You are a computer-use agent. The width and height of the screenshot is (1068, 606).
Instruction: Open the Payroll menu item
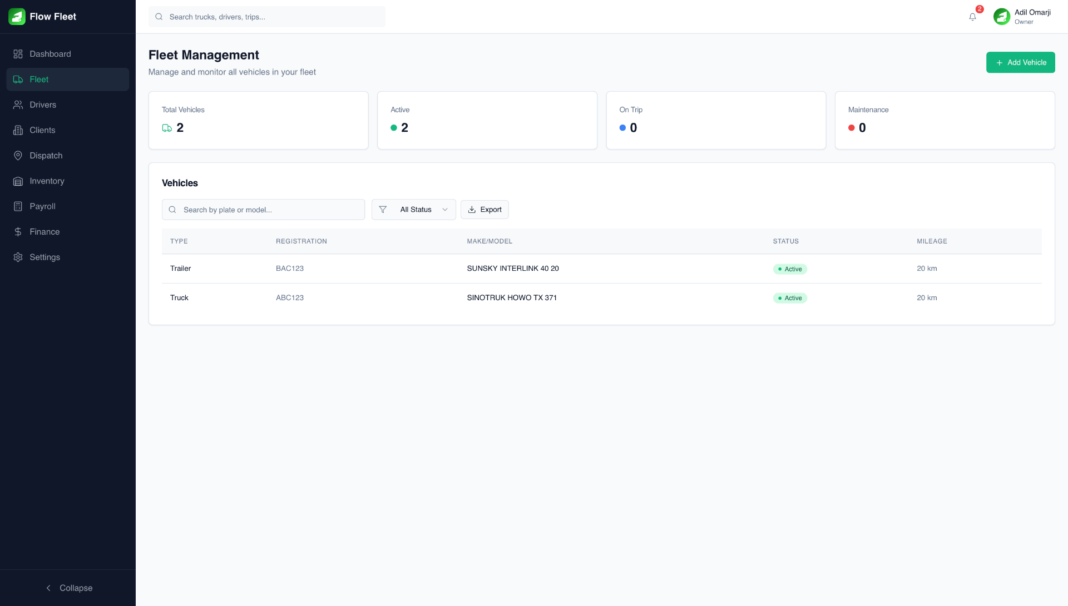pos(68,206)
